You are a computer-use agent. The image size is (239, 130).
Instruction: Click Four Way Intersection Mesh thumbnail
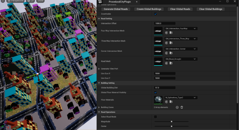click(x=158, y=31)
